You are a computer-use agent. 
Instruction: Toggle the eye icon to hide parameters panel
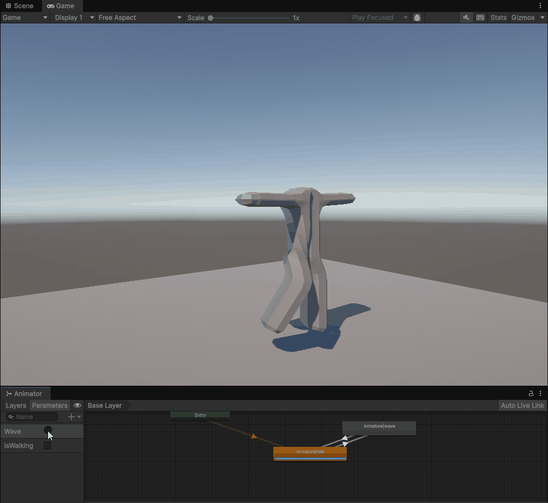[x=77, y=405]
